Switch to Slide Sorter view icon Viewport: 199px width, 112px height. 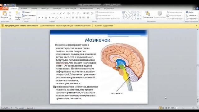click(163, 108)
